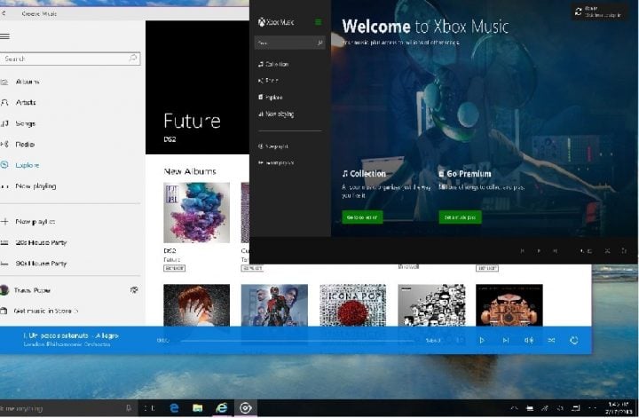This screenshot has height=418, width=639.
Task: Launch Microsoft Edge from the taskbar
Action: pyautogui.click(x=174, y=408)
